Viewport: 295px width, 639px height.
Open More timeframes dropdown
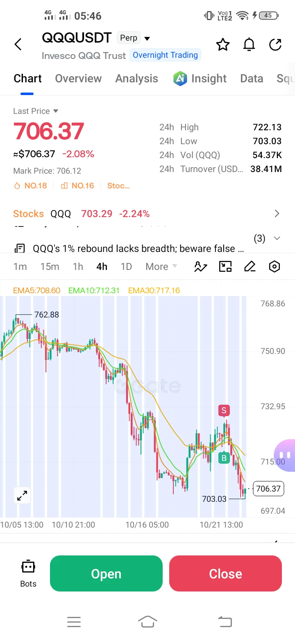point(161,267)
